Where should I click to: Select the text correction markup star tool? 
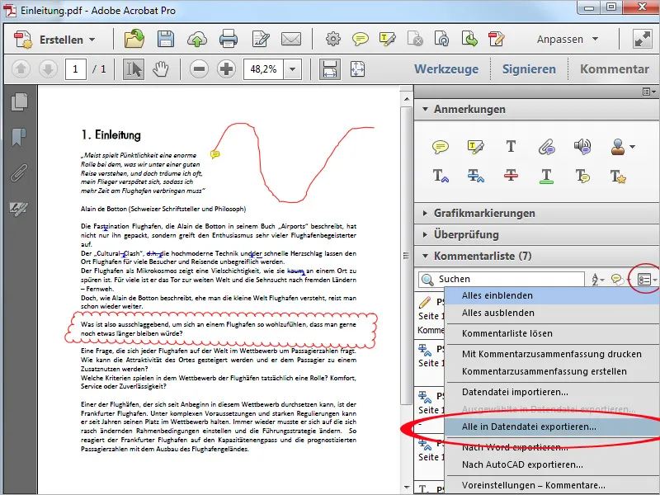click(618, 176)
